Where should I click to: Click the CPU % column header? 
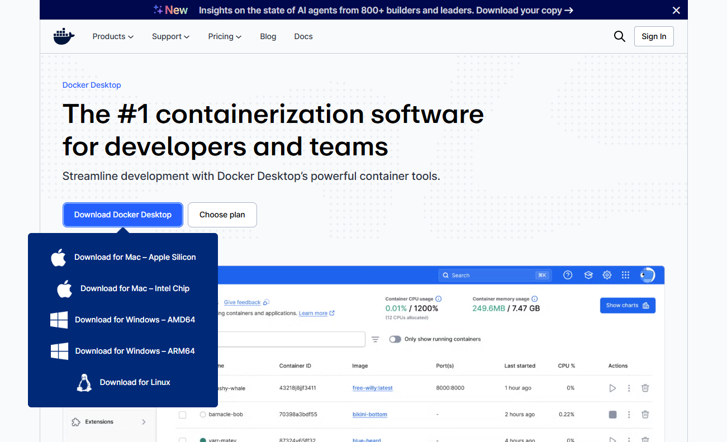567,366
